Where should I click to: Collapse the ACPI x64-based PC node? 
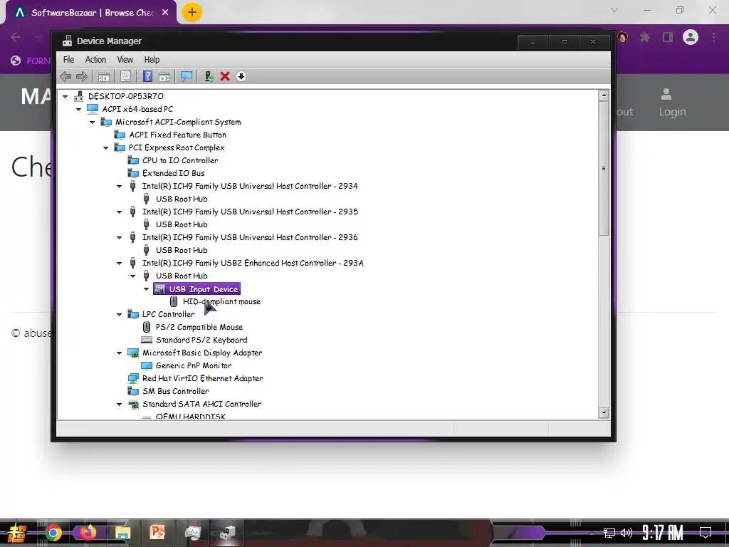[78, 109]
